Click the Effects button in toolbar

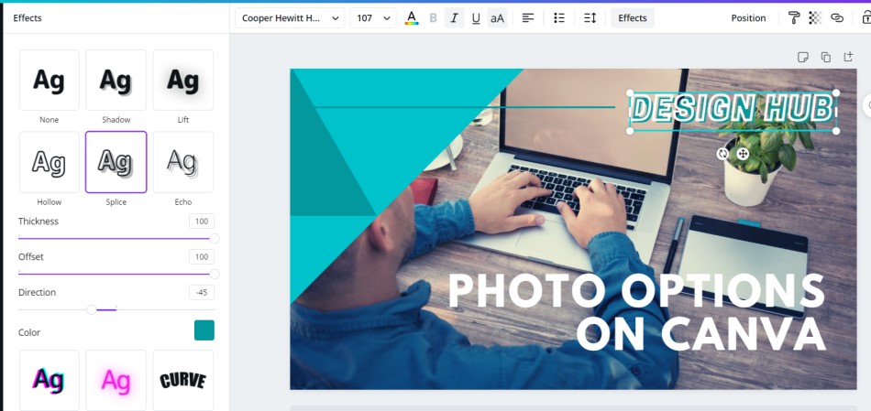click(632, 17)
